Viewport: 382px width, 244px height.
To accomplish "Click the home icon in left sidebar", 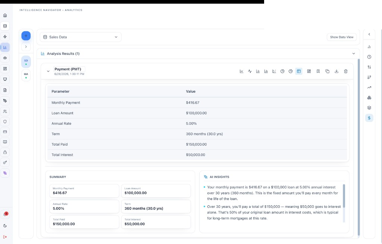I will pyautogui.click(x=5, y=15).
